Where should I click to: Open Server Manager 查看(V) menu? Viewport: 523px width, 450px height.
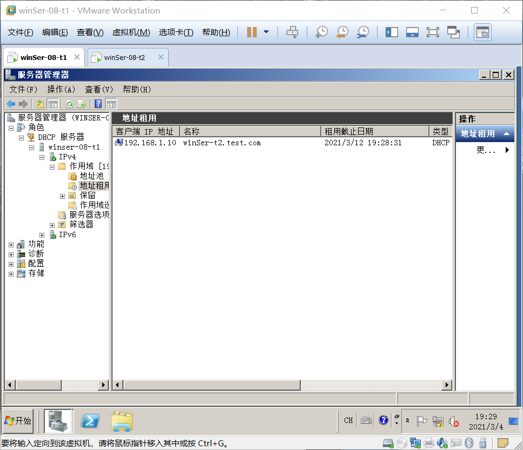(99, 89)
